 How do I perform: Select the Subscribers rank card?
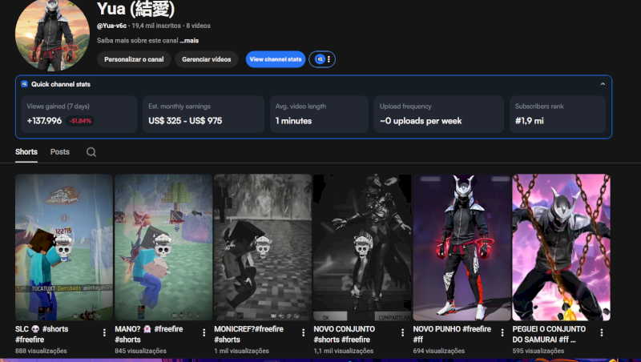(x=558, y=114)
